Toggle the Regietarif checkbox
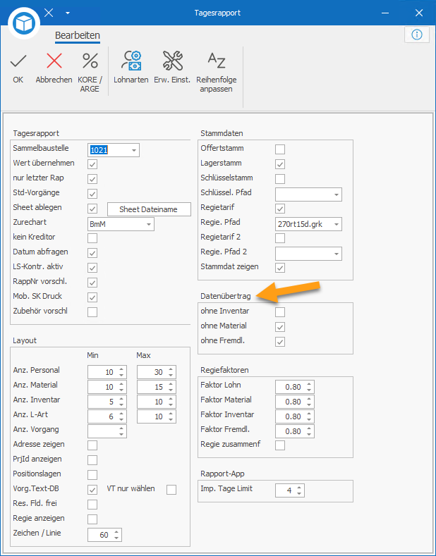The width and height of the screenshot is (436, 556). pyautogui.click(x=280, y=209)
